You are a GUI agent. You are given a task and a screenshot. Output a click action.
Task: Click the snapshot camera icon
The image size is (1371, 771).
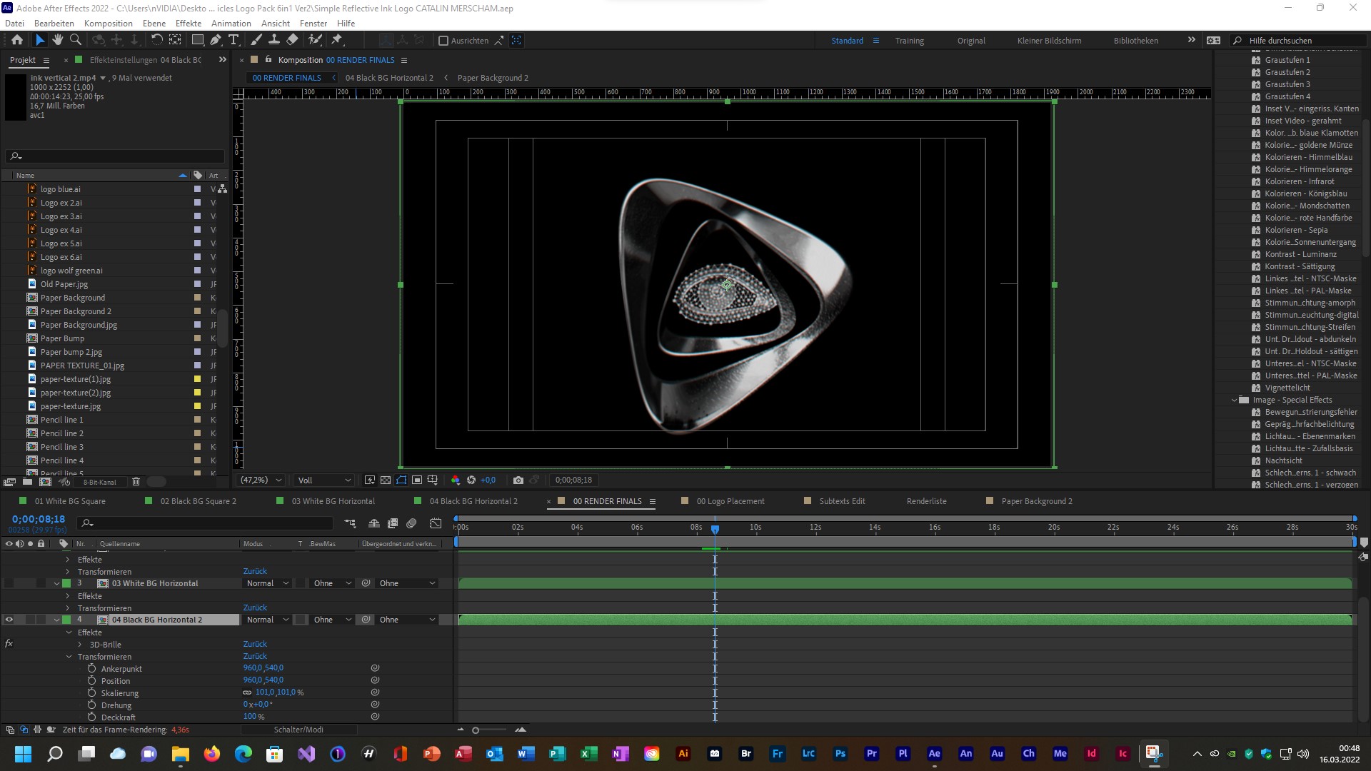[x=518, y=480]
